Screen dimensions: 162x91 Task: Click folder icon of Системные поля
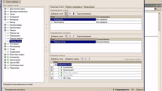click(x=8, y=65)
